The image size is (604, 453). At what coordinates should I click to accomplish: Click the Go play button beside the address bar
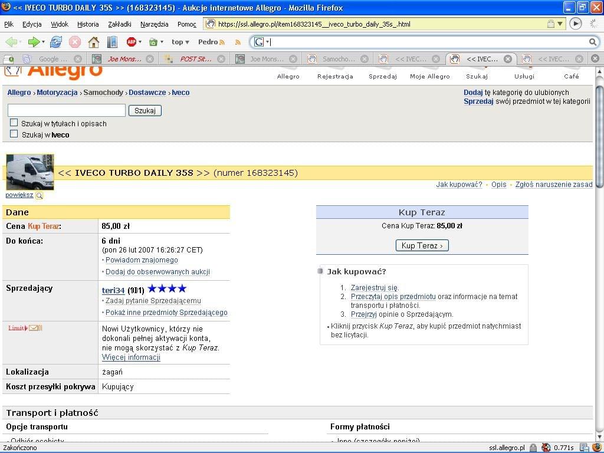576,24
